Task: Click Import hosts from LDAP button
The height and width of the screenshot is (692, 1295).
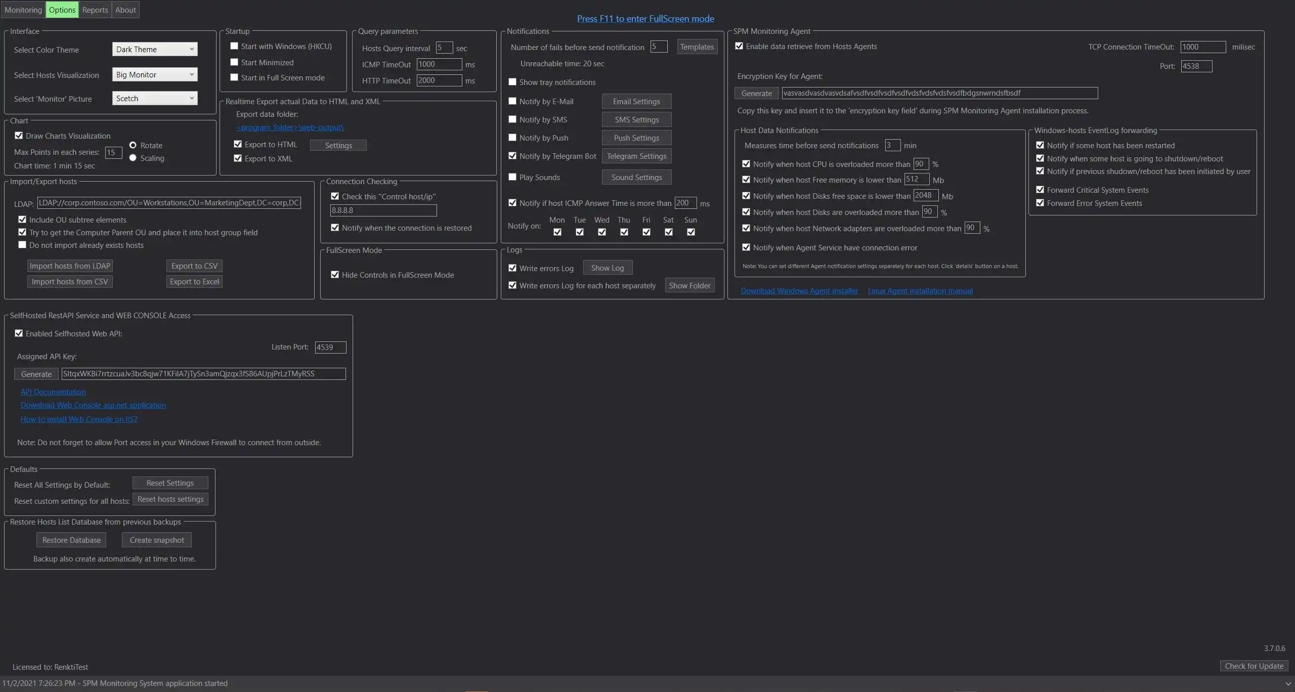Action: tap(70, 266)
